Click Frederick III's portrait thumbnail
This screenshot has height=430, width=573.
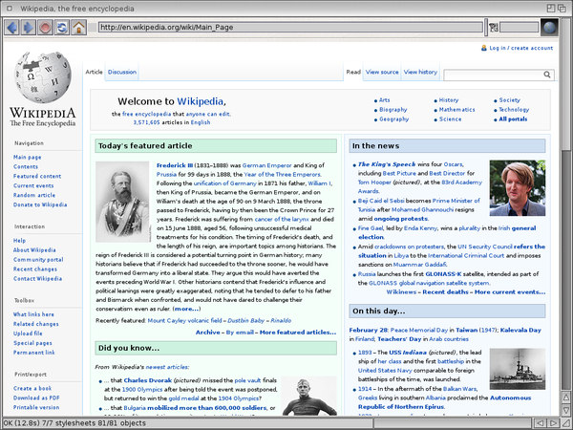tap(121, 202)
